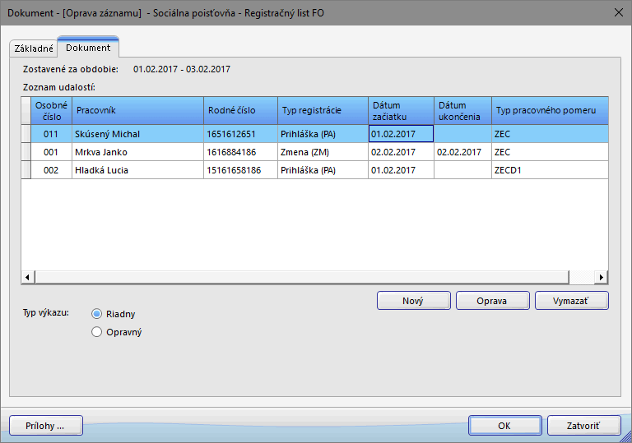Viewport: 632px width, 443px height.
Task: Click the right scroll arrow of the table
Action: tap(602, 277)
